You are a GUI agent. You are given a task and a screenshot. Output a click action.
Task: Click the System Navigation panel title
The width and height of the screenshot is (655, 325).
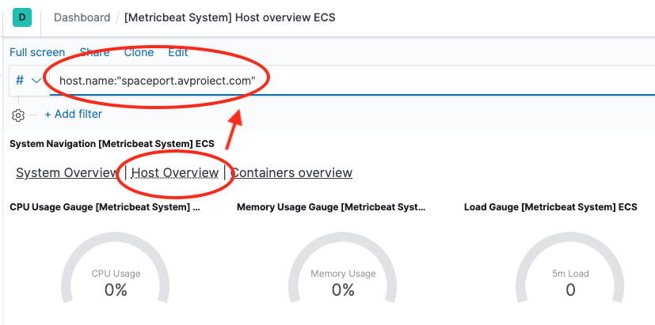click(112, 144)
